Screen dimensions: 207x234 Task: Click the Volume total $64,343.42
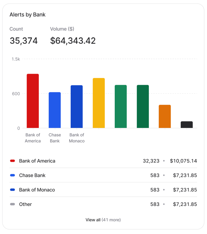point(73,41)
